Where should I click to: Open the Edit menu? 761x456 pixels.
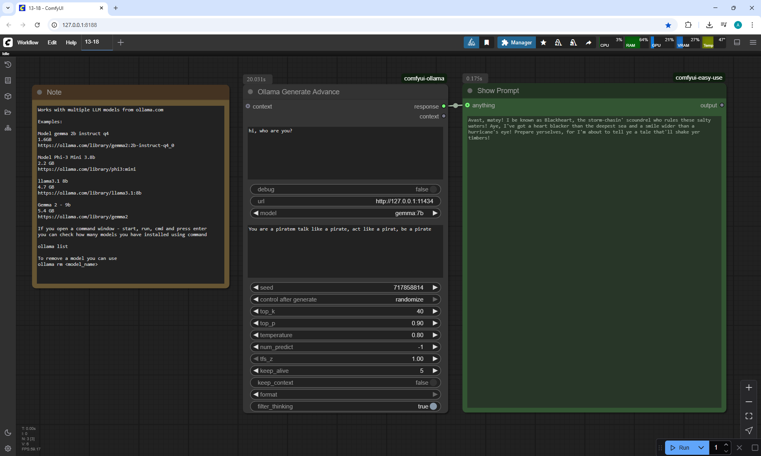52,42
